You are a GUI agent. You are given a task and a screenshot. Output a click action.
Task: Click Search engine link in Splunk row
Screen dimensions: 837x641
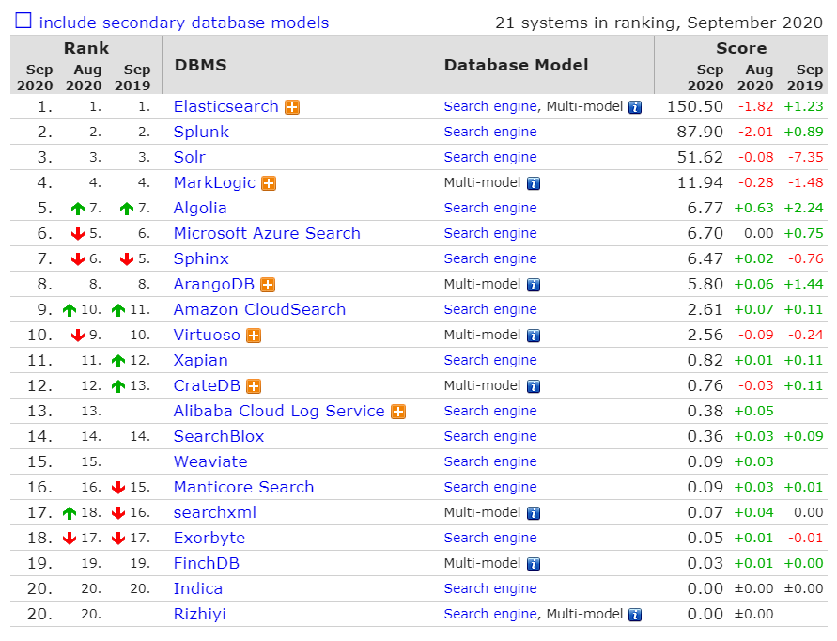[x=490, y=132]
